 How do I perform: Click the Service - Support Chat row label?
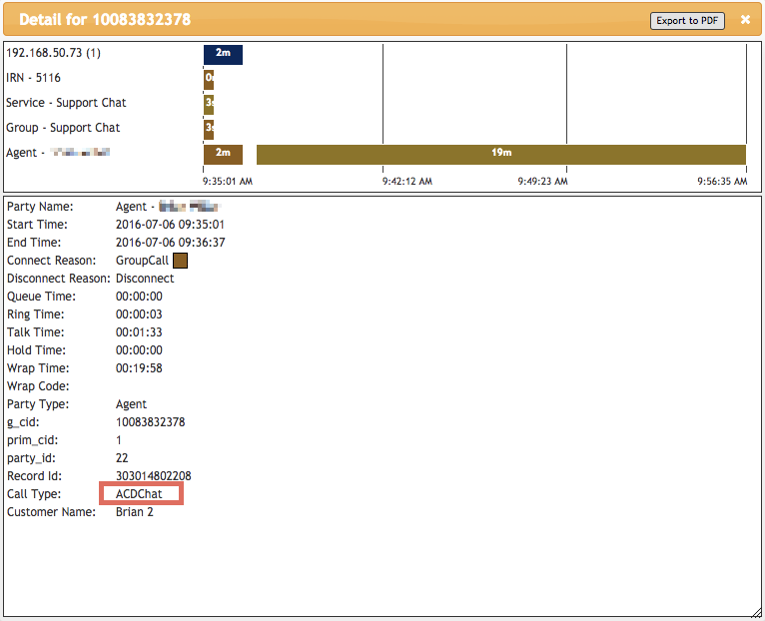66,103
